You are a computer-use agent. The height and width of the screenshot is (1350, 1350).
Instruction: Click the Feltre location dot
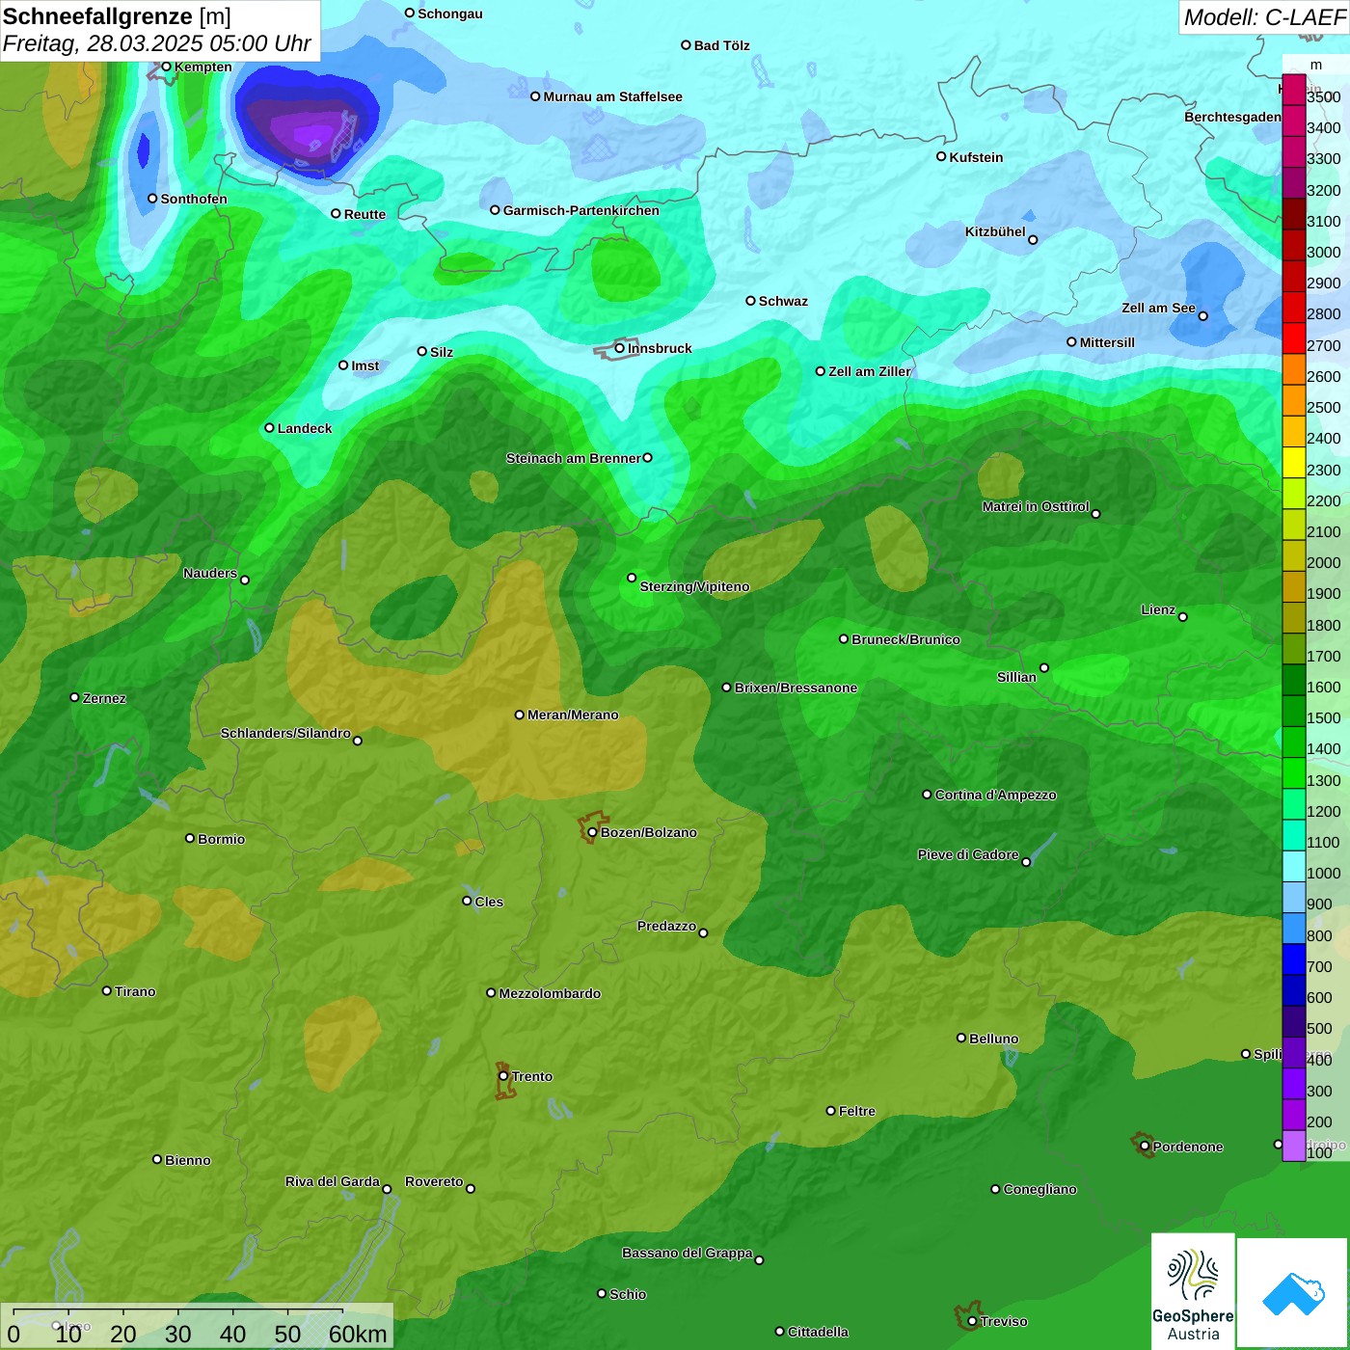[x=830, y=1111]
